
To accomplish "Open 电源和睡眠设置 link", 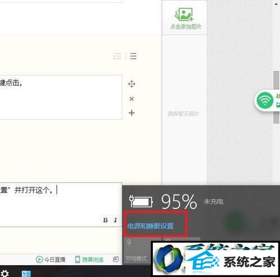I will (151, 226).
